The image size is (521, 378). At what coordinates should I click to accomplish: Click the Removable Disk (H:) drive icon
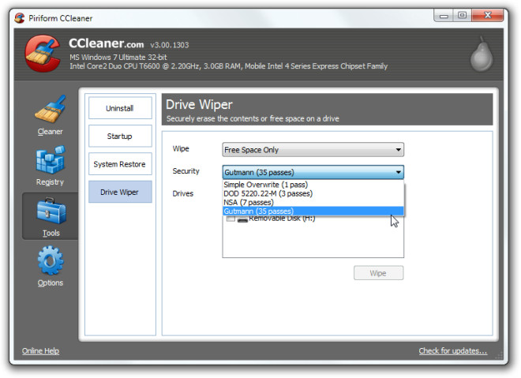point(242,219)
